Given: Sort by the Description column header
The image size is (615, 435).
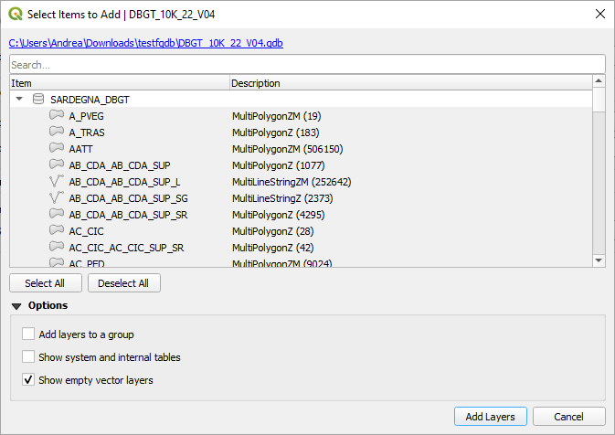Looking at the screenshot, I should (411, 83).
